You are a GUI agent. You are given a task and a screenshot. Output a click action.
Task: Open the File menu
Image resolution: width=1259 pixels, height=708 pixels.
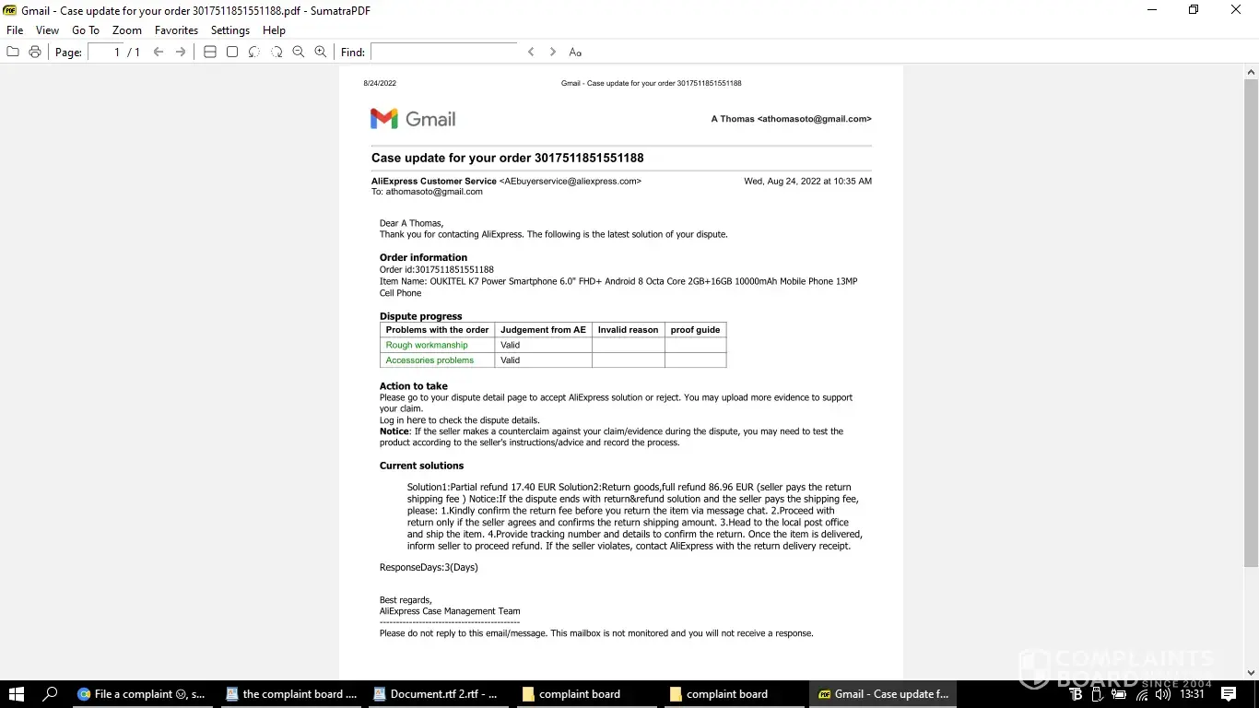pyautogui.click(x=15, y=30)
